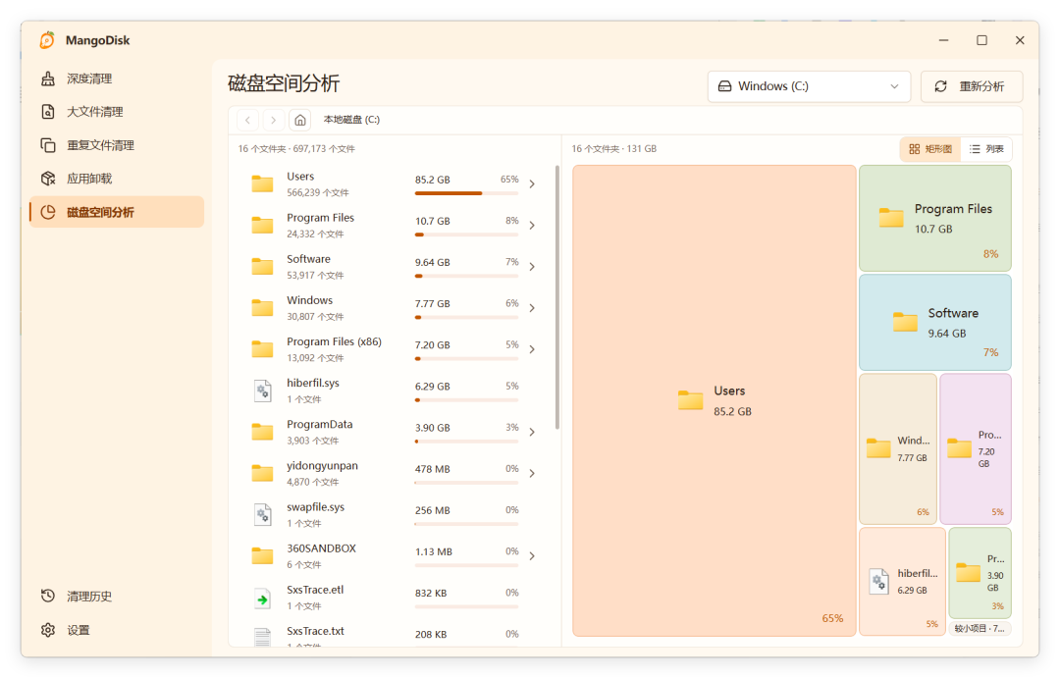Click the 较小项目 treemap tile
This screenshot has height=678, width=1060.
point(980,628)
